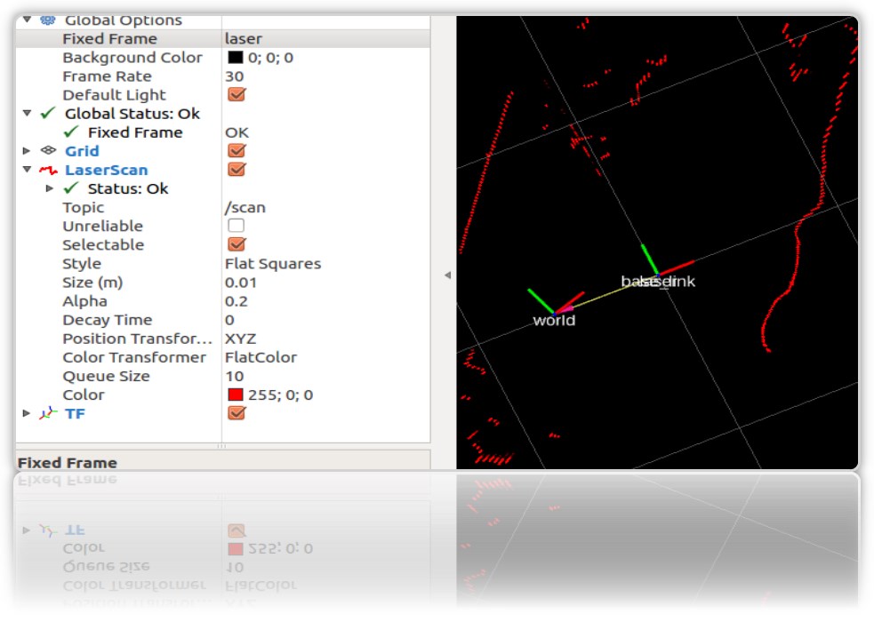Click the Fixed Frame status value 'OK'
This screenshot has height=622, width=874.
click(237, 132)
